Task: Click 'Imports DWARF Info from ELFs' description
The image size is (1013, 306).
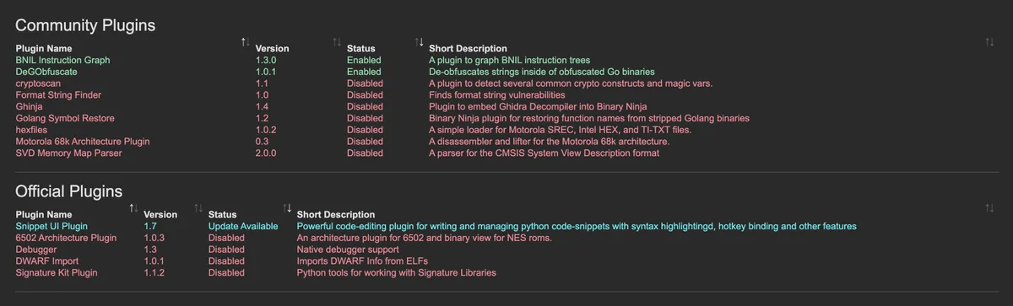Action: (362, 261)
